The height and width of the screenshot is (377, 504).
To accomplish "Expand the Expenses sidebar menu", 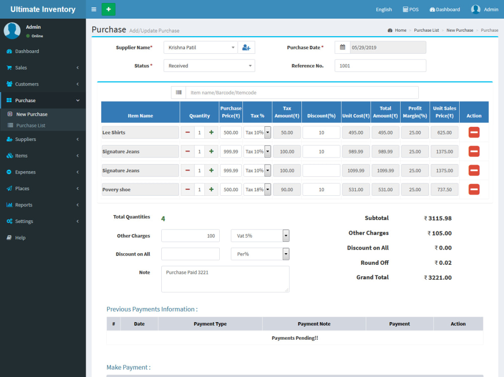I will coord(43,172).
